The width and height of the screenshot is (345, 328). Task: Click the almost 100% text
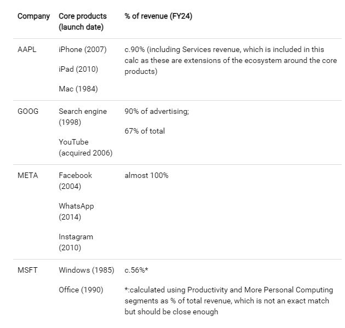coord(146,175)
